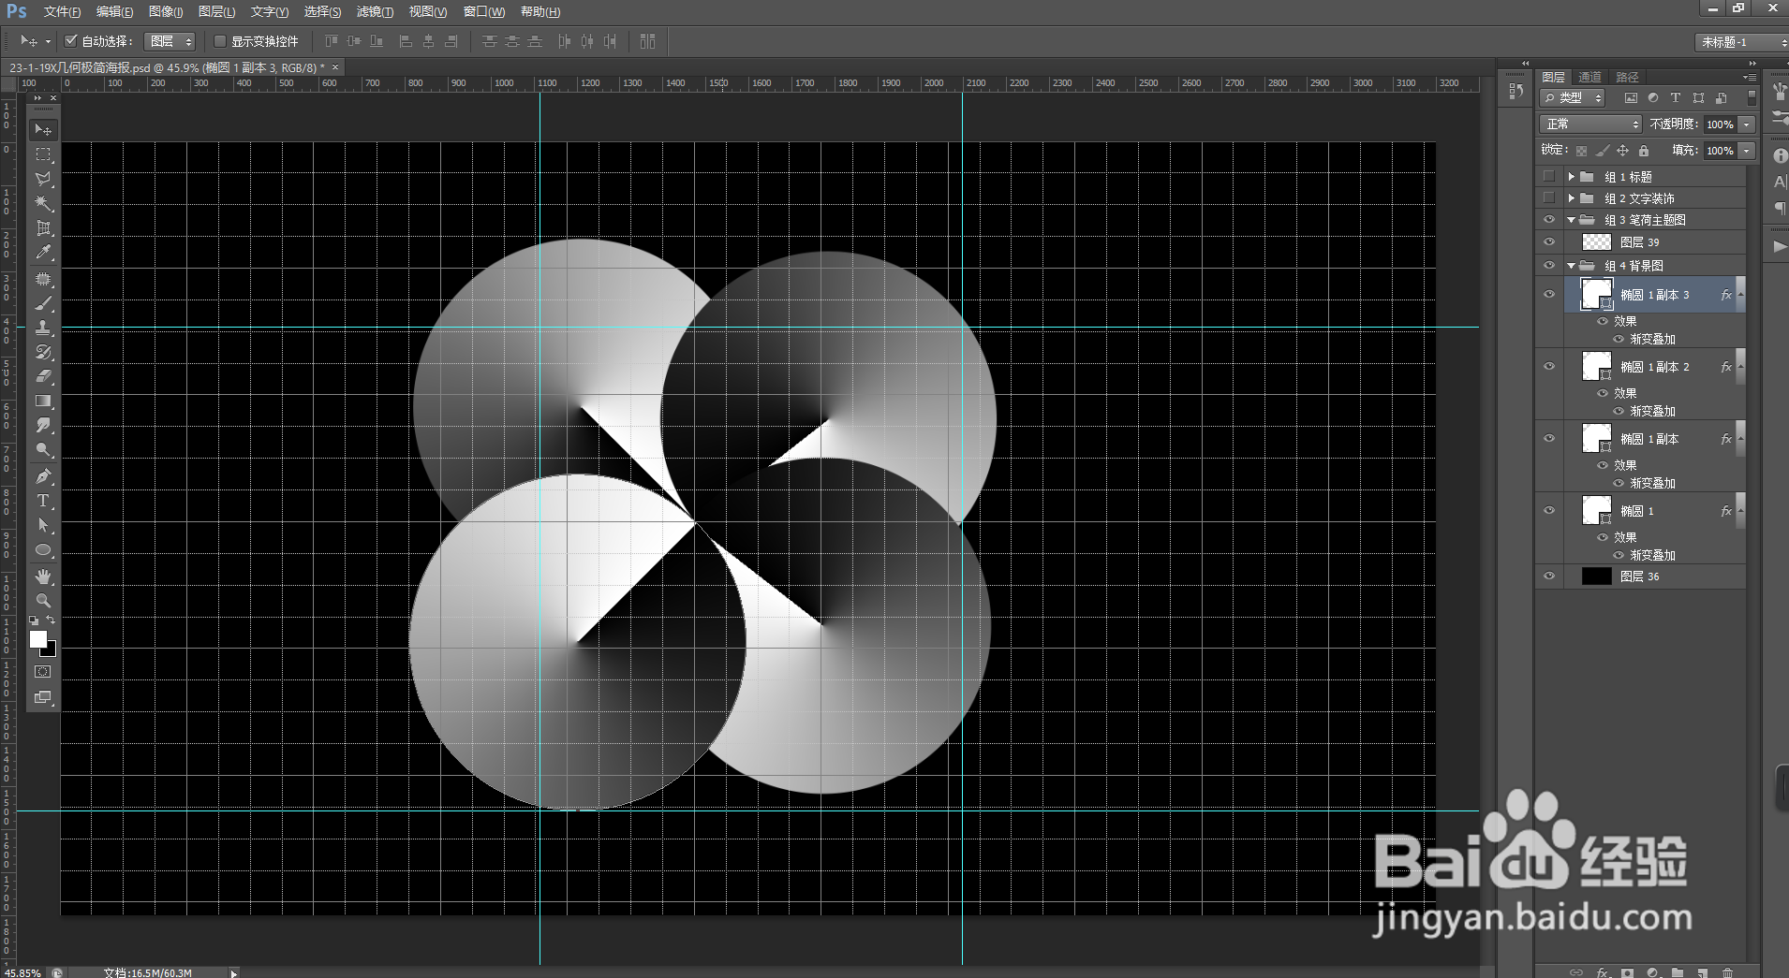The image size is (1789, 978).
Task: Filter layers by type layers (T icon)
Action: click(x=1676, y=97)
